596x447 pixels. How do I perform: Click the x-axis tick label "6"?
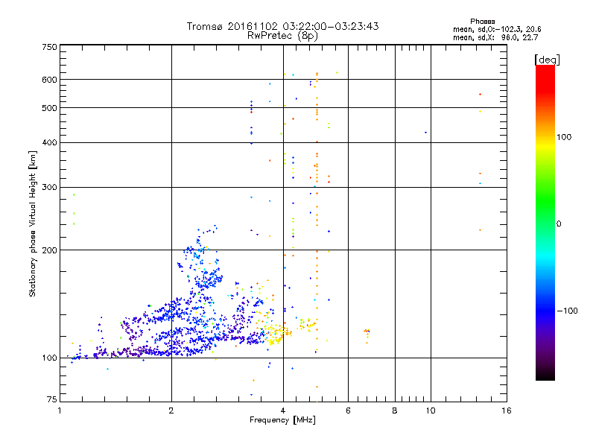(x=348, y=410)
